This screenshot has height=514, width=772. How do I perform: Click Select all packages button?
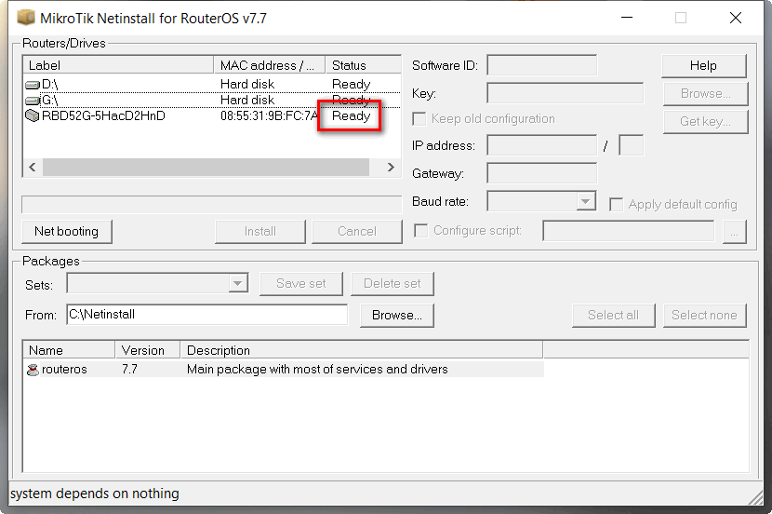point(614,315)
